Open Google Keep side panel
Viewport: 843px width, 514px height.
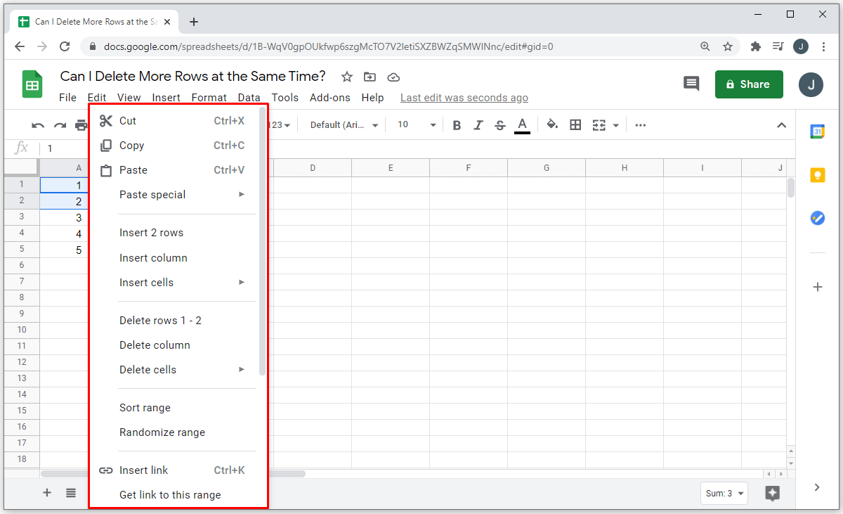817,175
